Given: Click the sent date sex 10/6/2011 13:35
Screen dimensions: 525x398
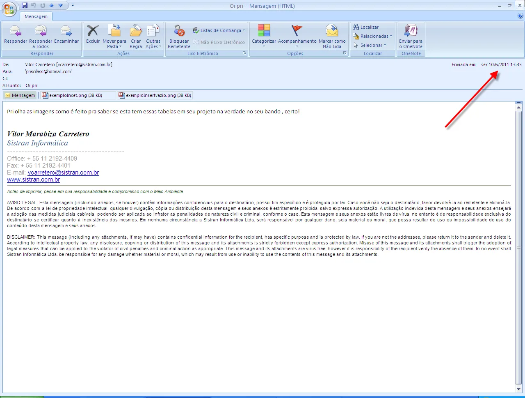Looking at the screenshot, I should coord(501,64).
